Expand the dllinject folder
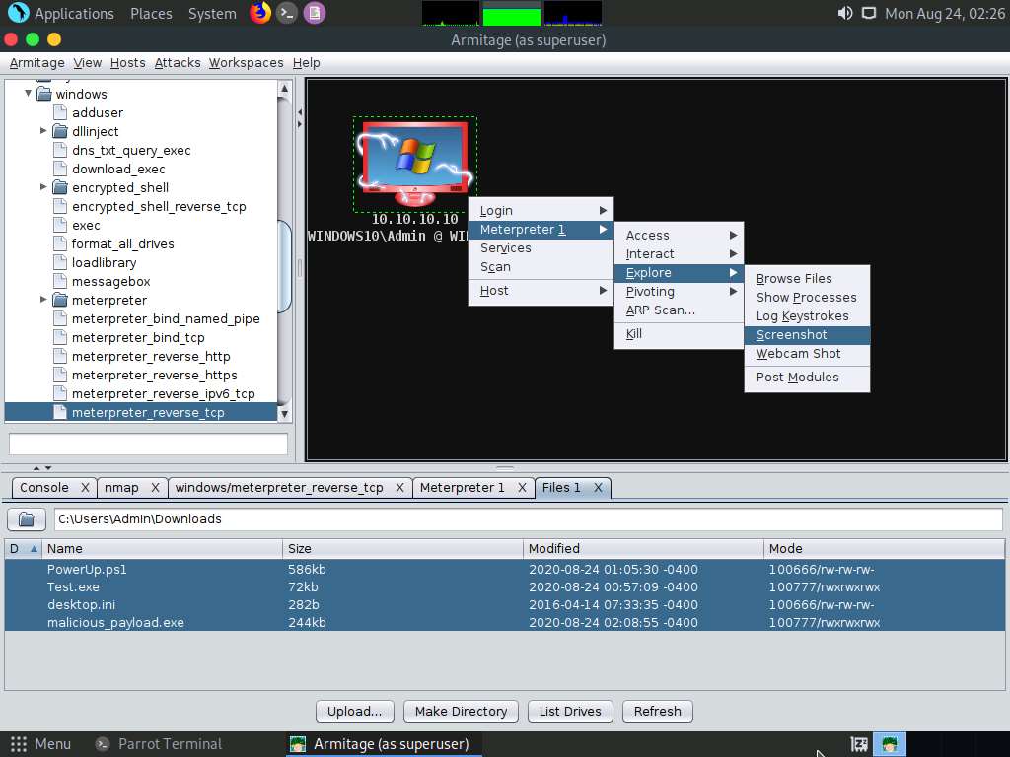The image size is (1010, 757). (43, 131)
